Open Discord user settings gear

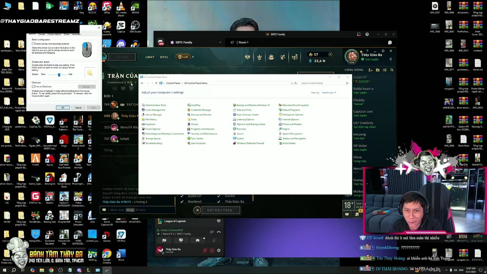pyautogui.click(x=218, y=250)
